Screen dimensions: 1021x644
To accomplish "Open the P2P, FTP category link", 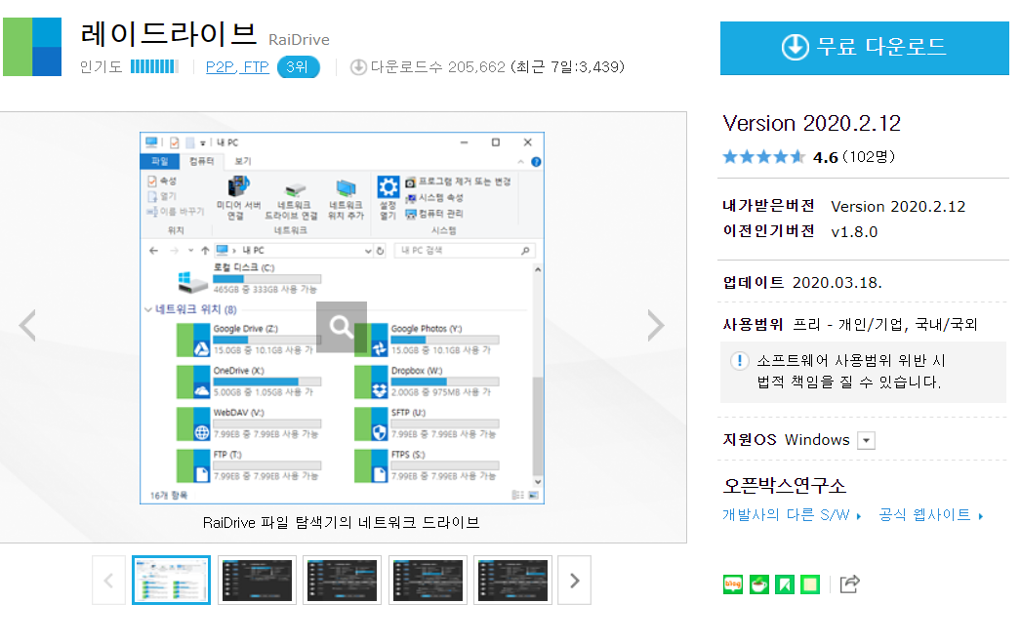I will pyautogui.click(x=237, y=67).
